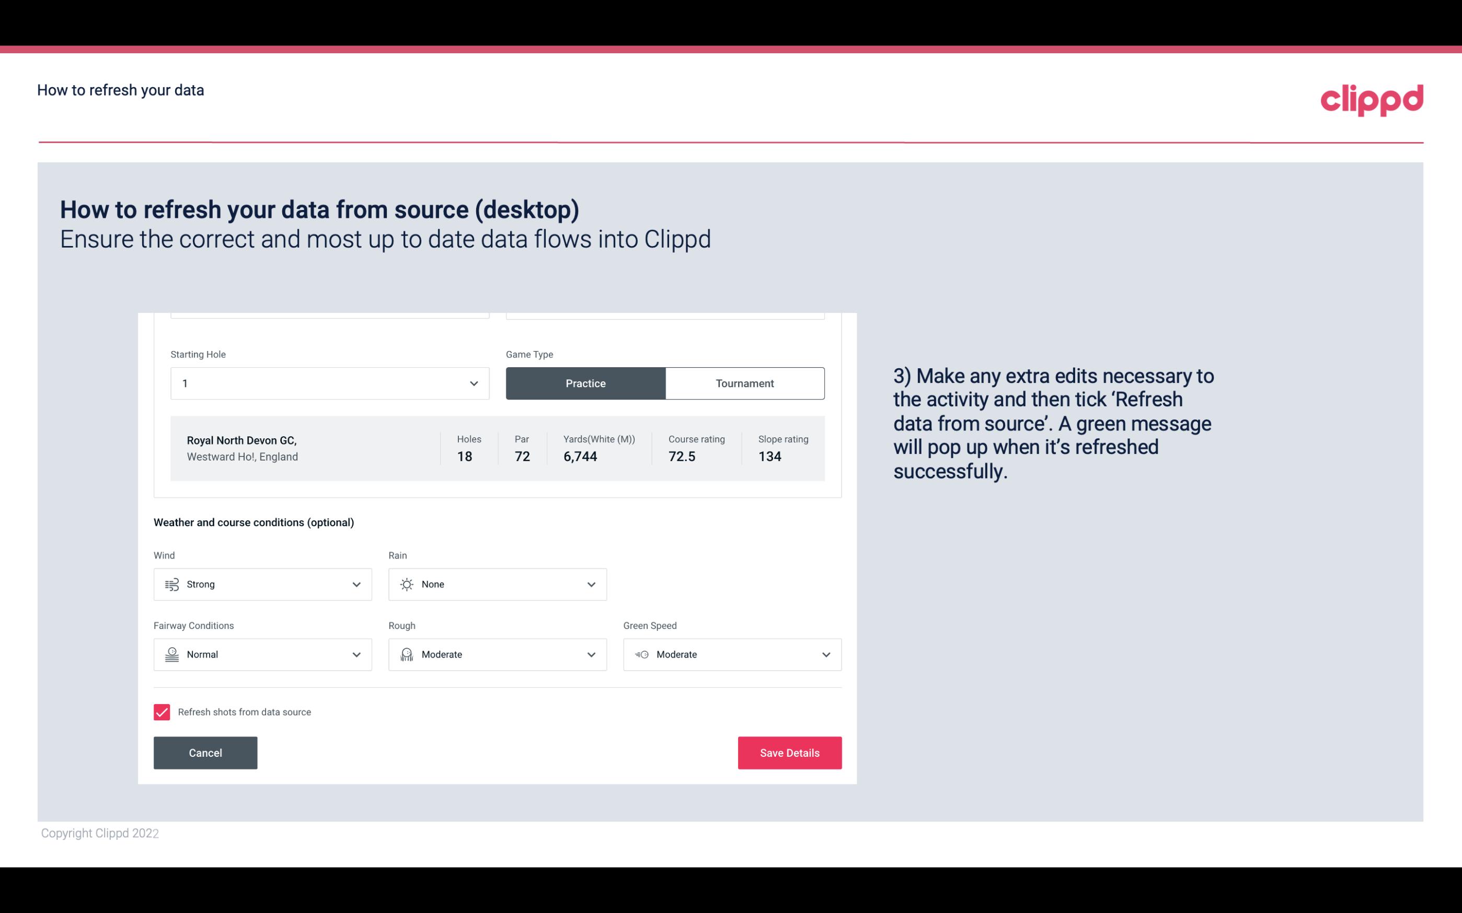The width and height of the screenshot is (1462, 913).
Task: Expand the Starting Hole dropdown
Action: pos(473,383)
